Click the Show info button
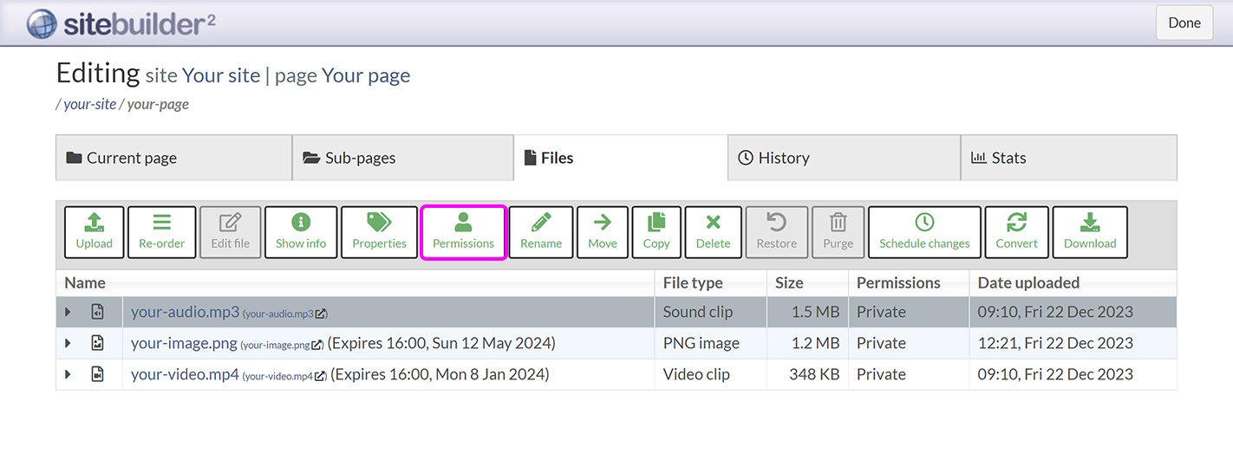The image size is (1233, 466). tap(301, 232)
